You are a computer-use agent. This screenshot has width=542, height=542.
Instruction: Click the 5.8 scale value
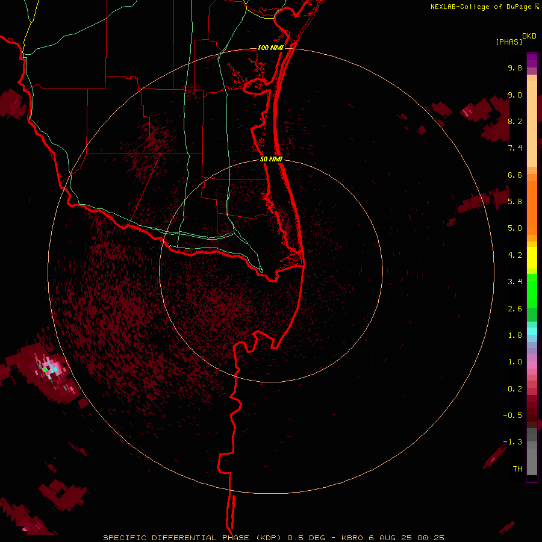point(515,202)
